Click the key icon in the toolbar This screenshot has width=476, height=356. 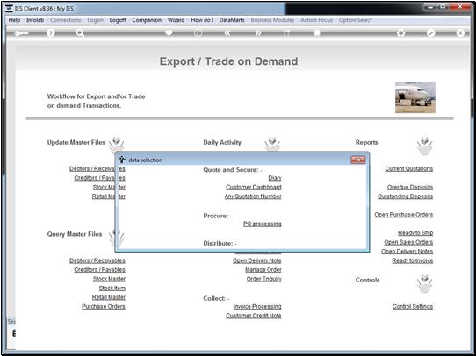pos(21,33)
